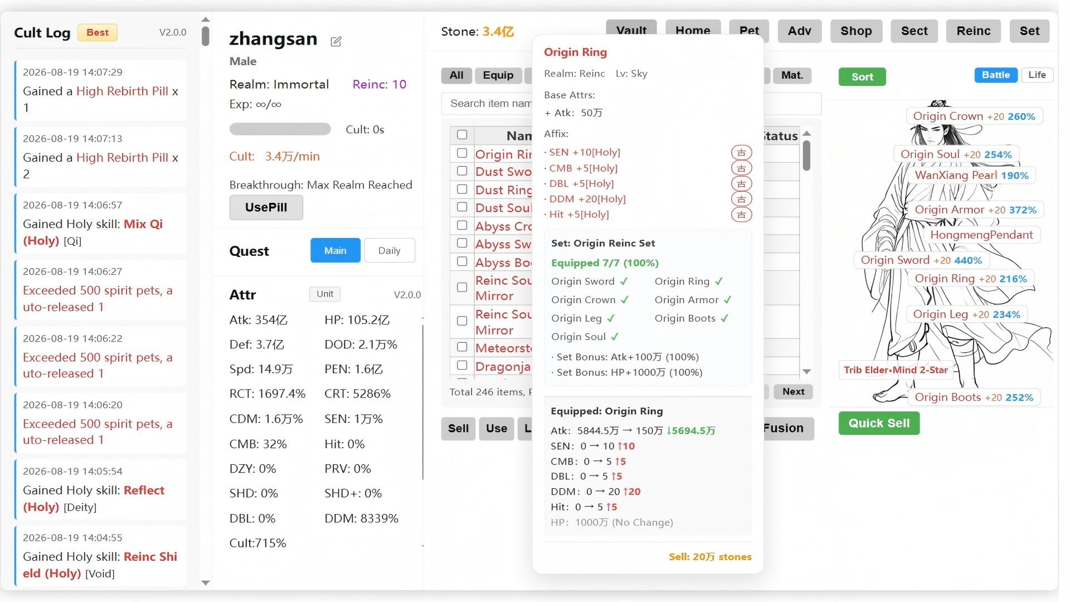This screenshot has width=1070, height=602.
Task: Click the UsePill button
Action: point(266,207)
